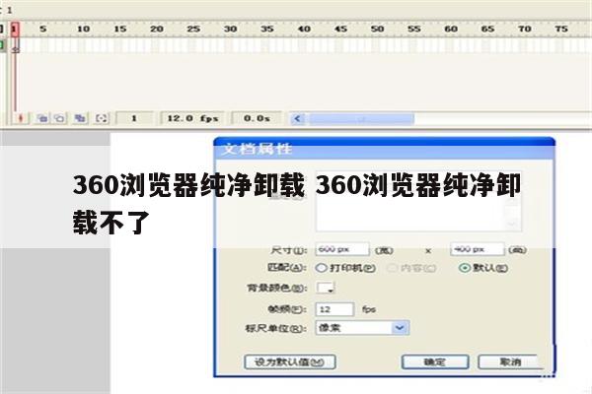Viewport: 592px width, 394px height.
Task: Click the 帧频 field showing 12
Action: 334,309
